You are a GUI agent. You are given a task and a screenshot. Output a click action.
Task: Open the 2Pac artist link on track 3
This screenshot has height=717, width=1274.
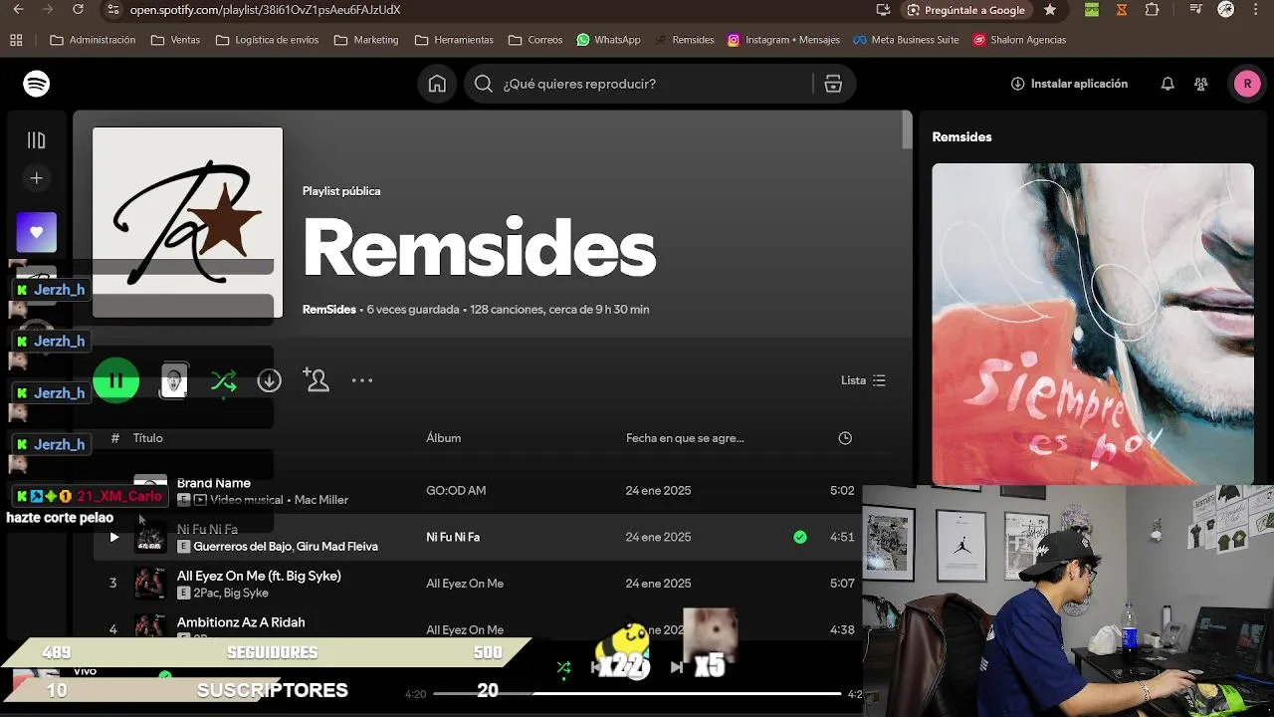[206, 593]
